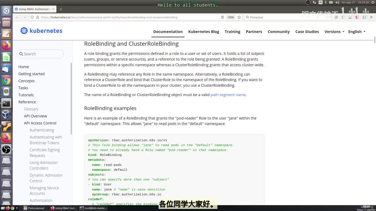
Task: Open the Community page
Action: (279, 32)
